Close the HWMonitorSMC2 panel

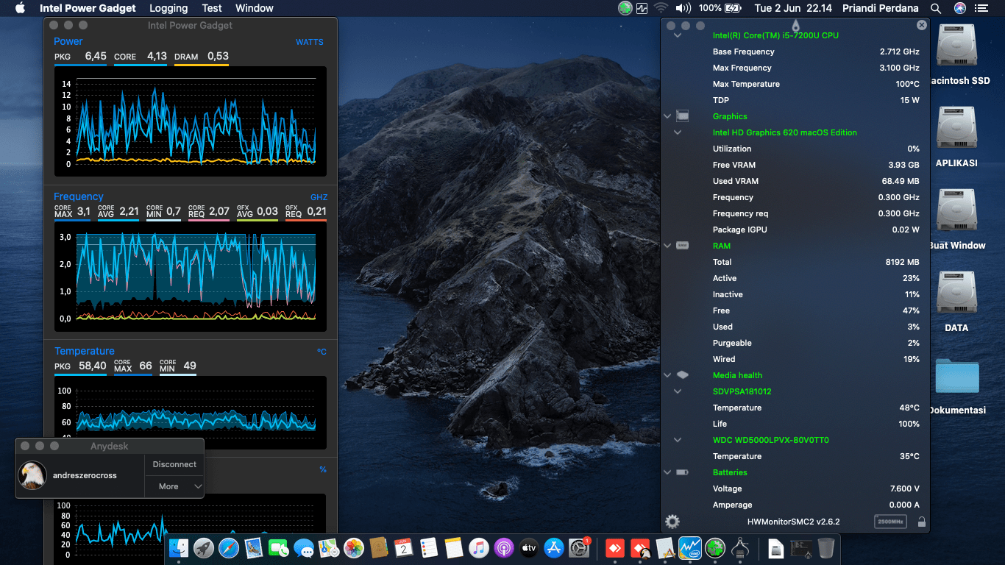pos(922,25)
